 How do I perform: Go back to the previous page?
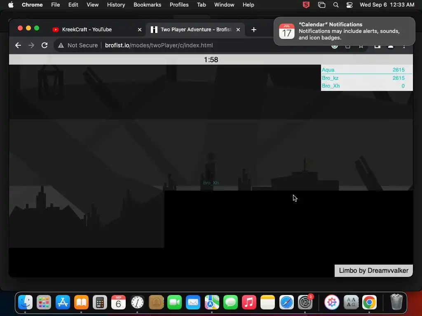pyautogui.click(x=18, y=45)
